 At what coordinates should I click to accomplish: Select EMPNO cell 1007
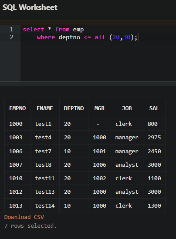17,165
